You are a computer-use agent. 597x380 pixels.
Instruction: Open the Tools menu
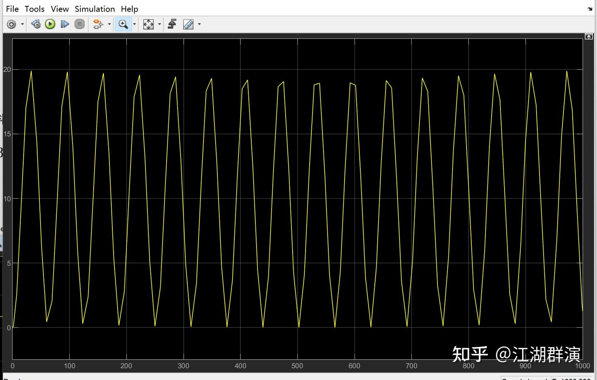[x=34, y=9]
